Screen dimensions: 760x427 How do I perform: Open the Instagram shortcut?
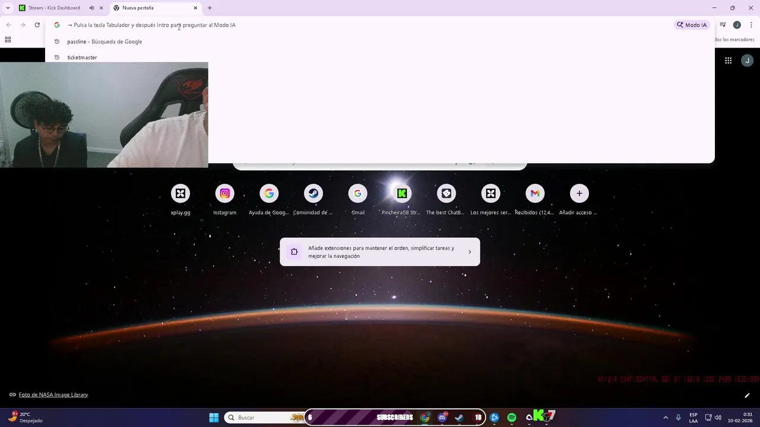(224, 200)
